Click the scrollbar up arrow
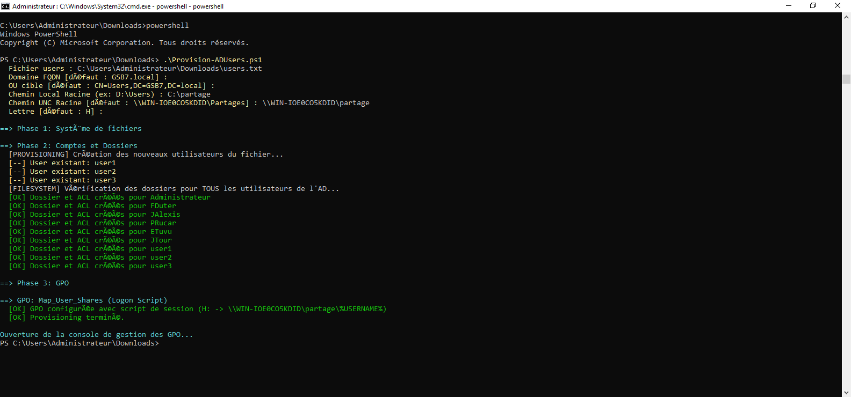The height and width of the screenshot is (397, 851). click(846, 17)
